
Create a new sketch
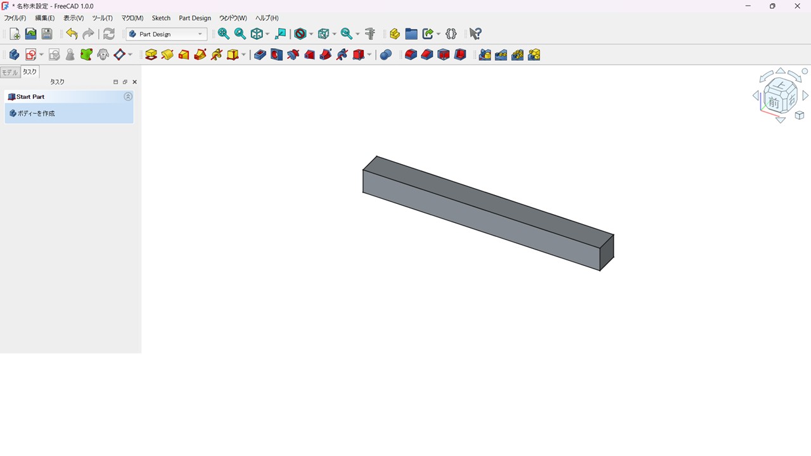click(30, 55)
